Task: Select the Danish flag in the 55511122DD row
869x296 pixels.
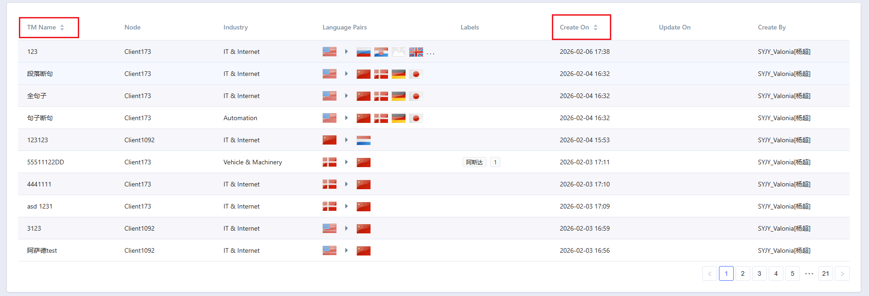Action: pyautogui.click(x=330, y=162)
